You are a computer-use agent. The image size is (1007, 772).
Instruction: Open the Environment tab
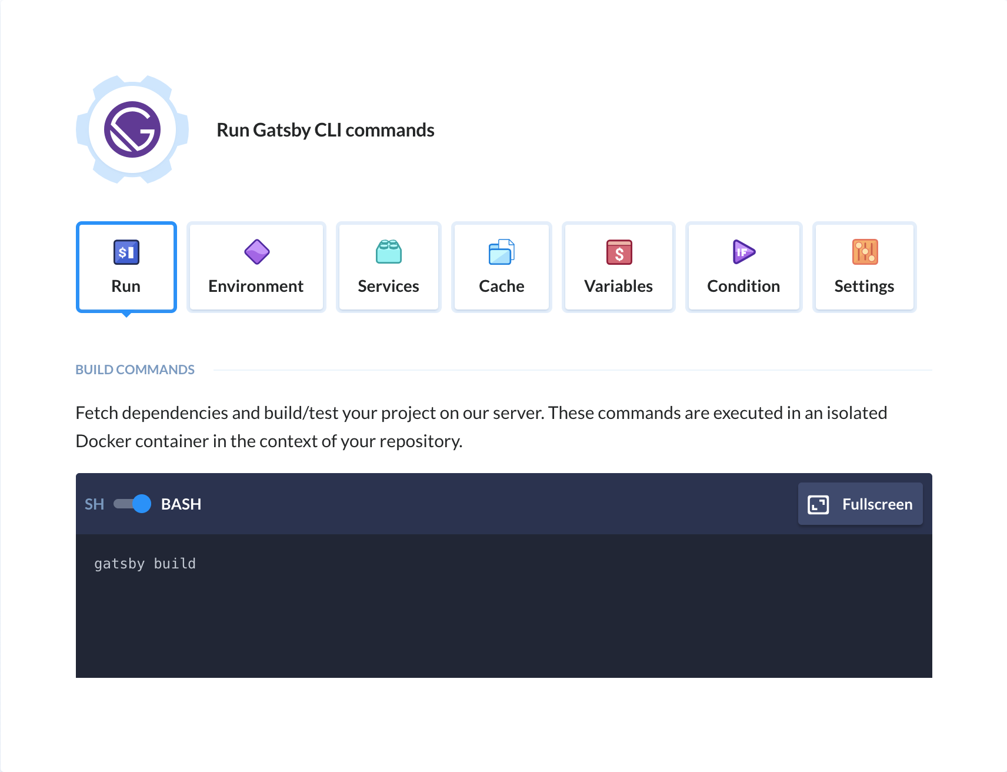coord(256,267)
